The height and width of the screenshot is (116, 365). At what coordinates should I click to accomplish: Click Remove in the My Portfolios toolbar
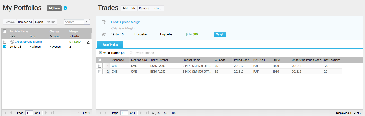(x=10, y=22)
